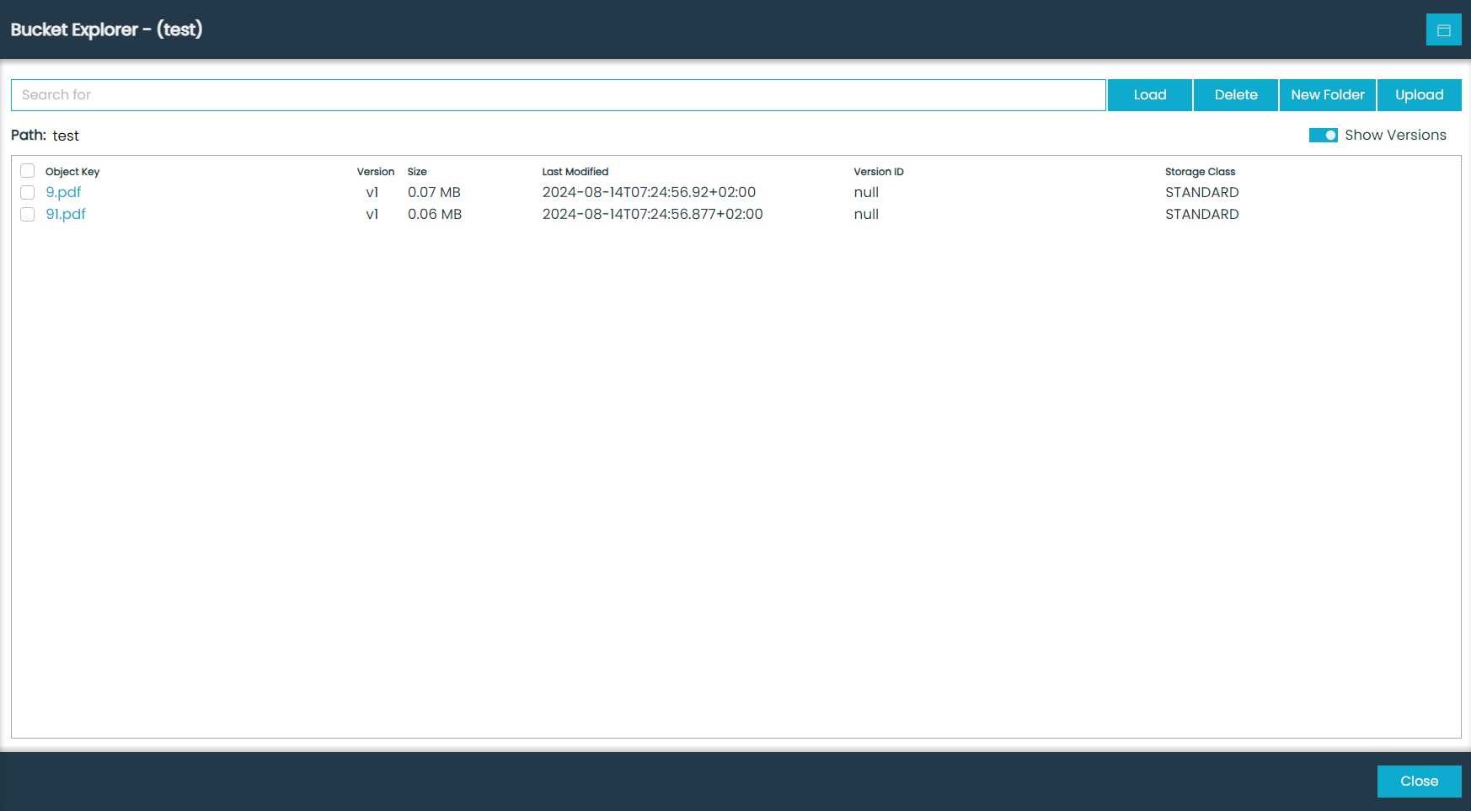Image resolution: width=1471 pixels, height=811 pixels.
Task: Create a New Folder
Action: pos(1327,95)
